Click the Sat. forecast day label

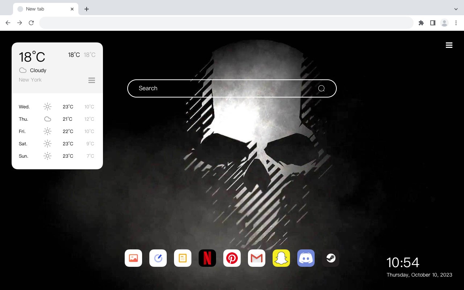coord(23,144)
